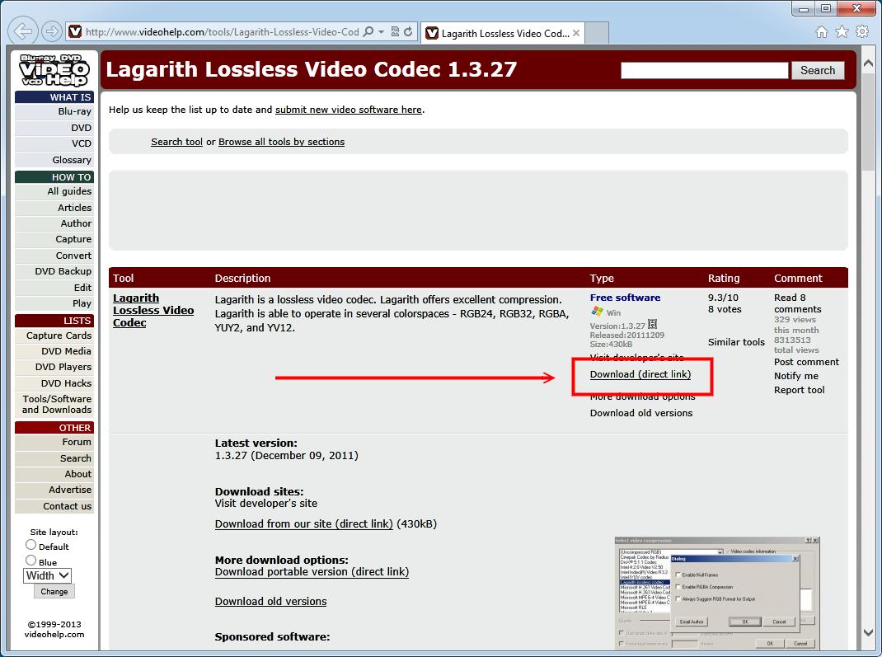Select the Default site layout radio button
Image resolution: width=882 pixels, height=657 pixels.
(x=31, y=545)
